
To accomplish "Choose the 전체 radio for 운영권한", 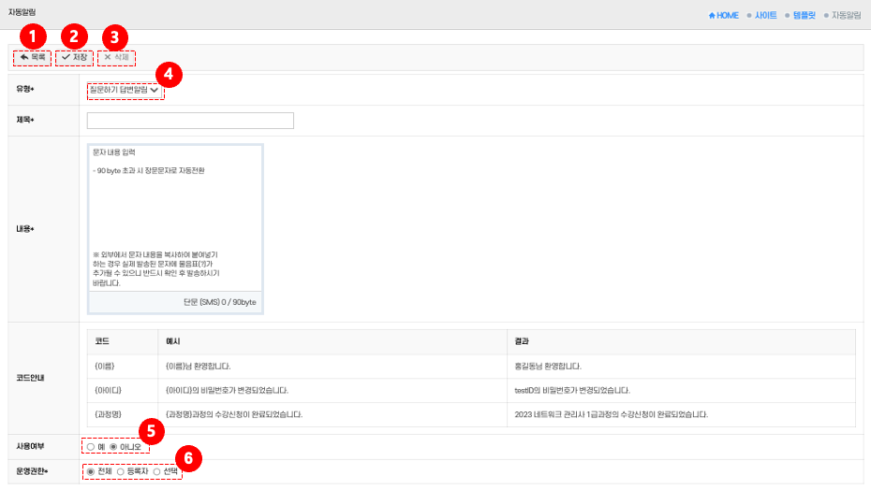I will point(91,472).
